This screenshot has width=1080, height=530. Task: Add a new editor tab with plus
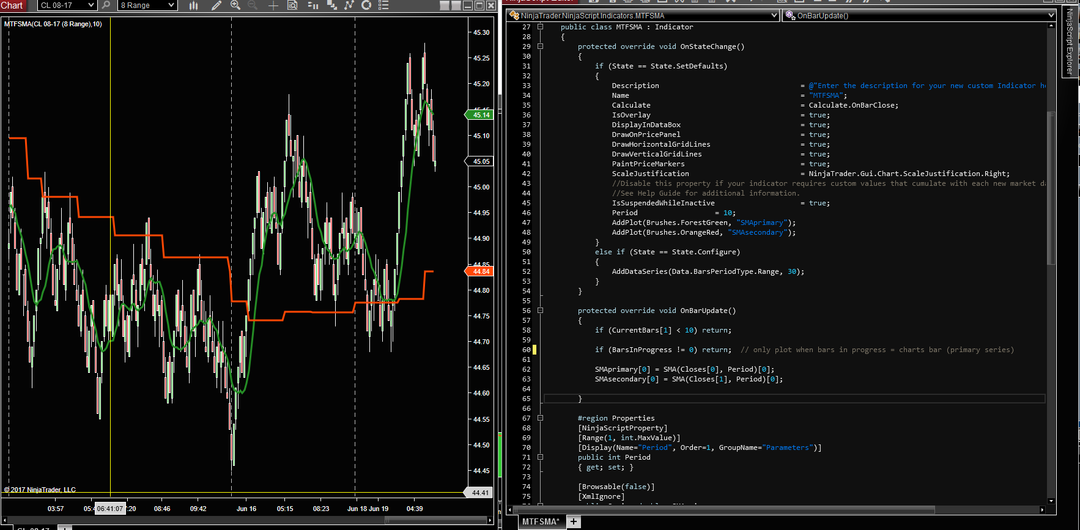(x=574, y=521)
